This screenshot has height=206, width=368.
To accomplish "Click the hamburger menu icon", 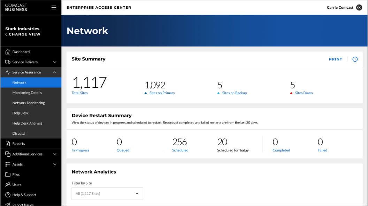I will coord(54,7).
